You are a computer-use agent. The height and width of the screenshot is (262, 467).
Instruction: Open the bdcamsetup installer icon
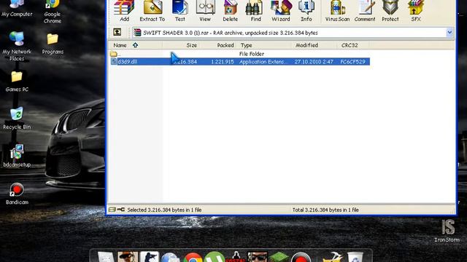[17, 156]
